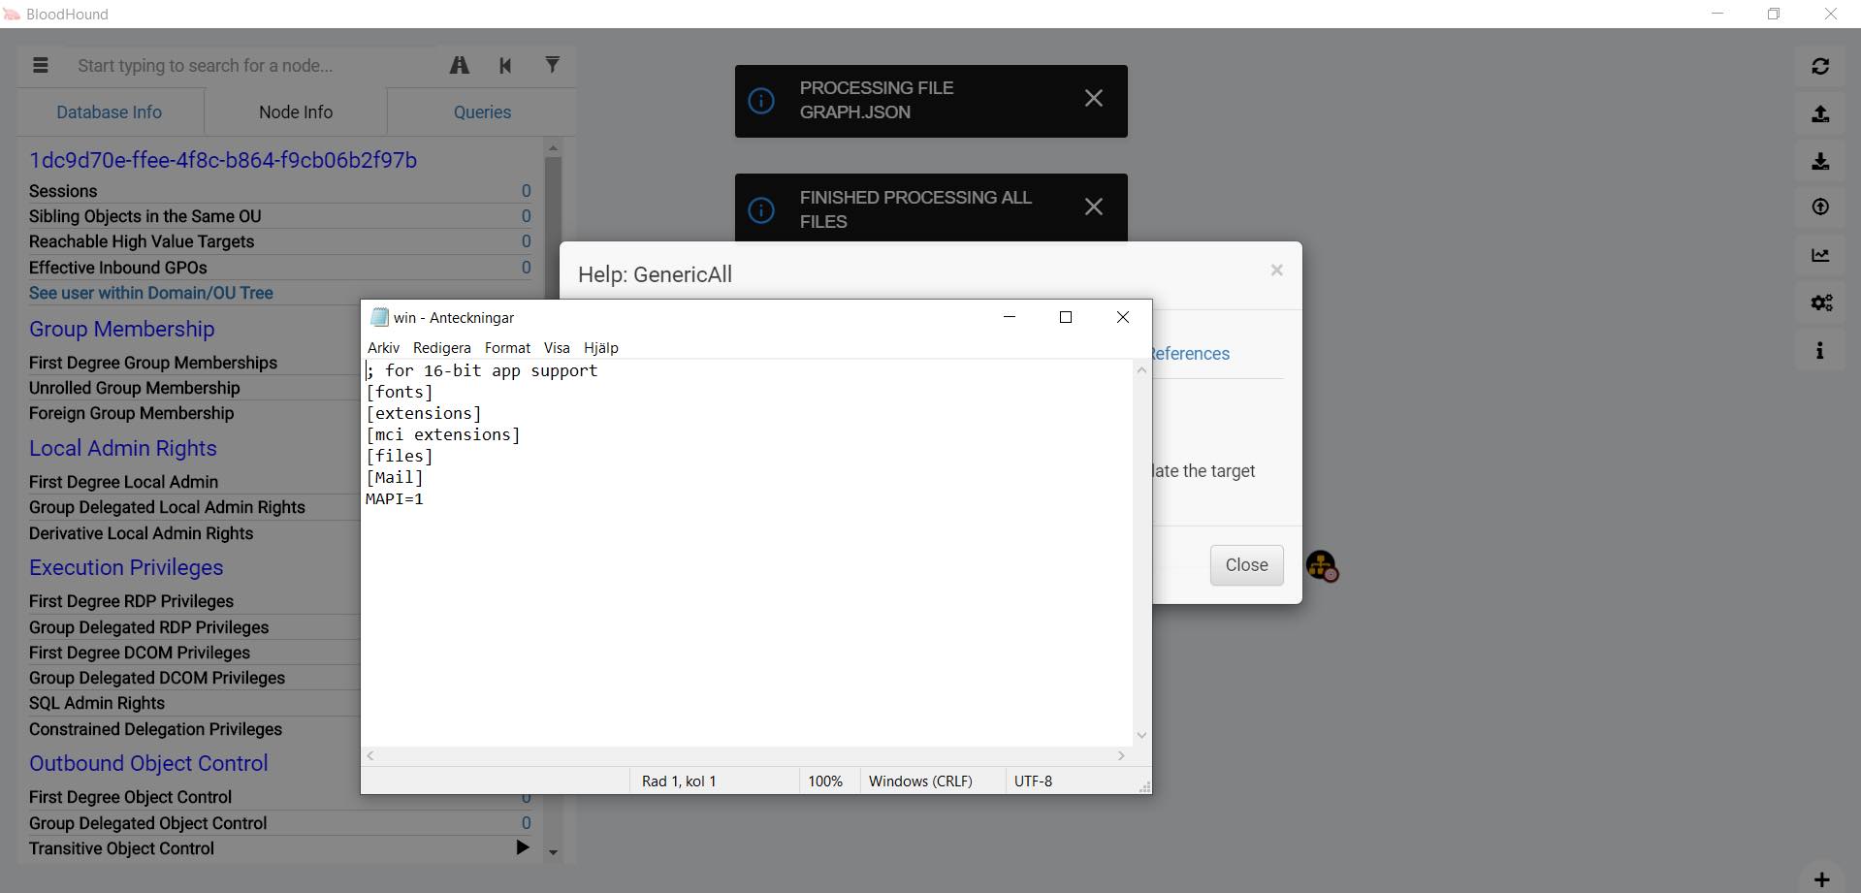Image resolution: width=1861 pixels, height=893 pixels.
Task: Open the References tab in Help dialog
Action: [1191, 354]
